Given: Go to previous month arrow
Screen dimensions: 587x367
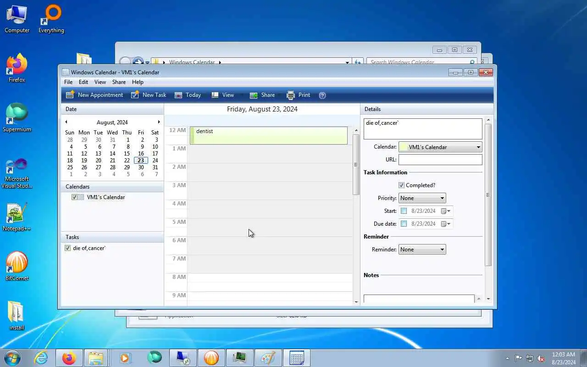Looking at the screenshot, I should point(66,122).
